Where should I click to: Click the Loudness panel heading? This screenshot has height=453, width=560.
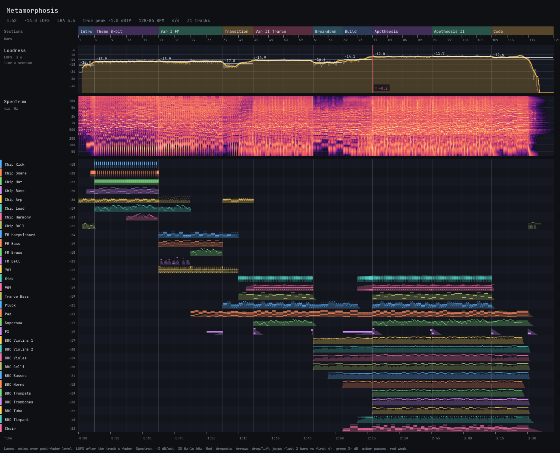(x=15, y=50)
